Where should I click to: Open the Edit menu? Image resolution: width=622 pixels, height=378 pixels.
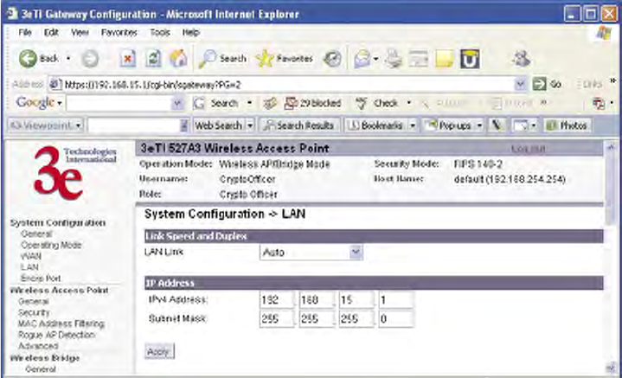[x=51, y=33]
